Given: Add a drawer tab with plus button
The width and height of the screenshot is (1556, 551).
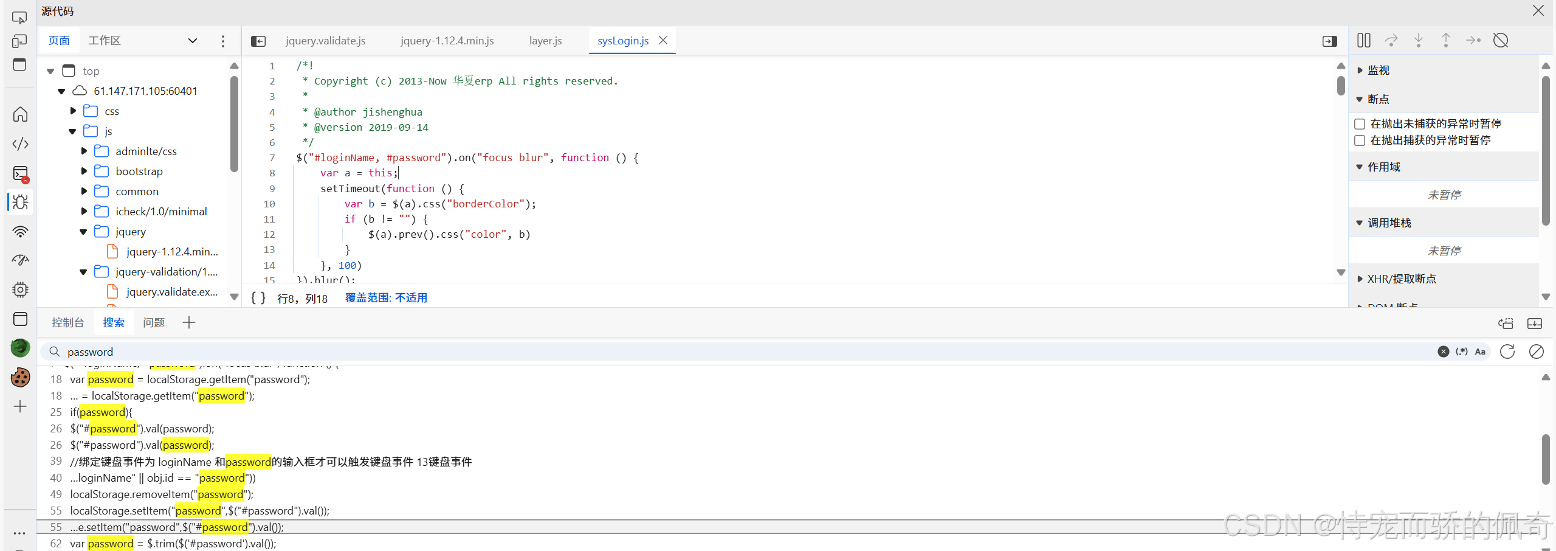Looking at the screenshot, I should coord(189,323).
